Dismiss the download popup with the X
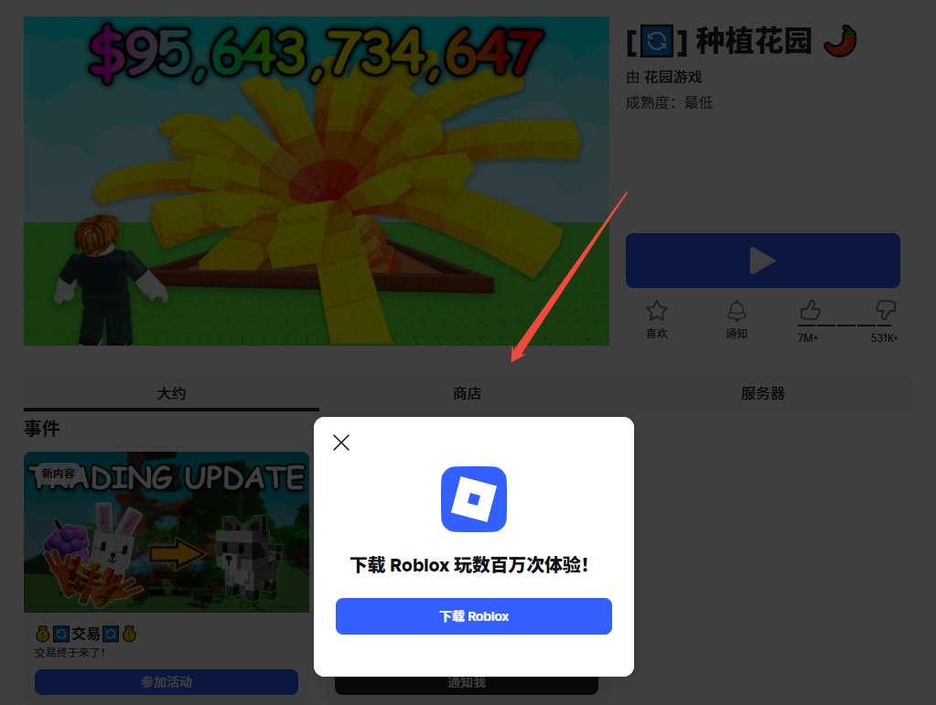The image size is (936, 705). pyautogui.click(x=341, y=443)
